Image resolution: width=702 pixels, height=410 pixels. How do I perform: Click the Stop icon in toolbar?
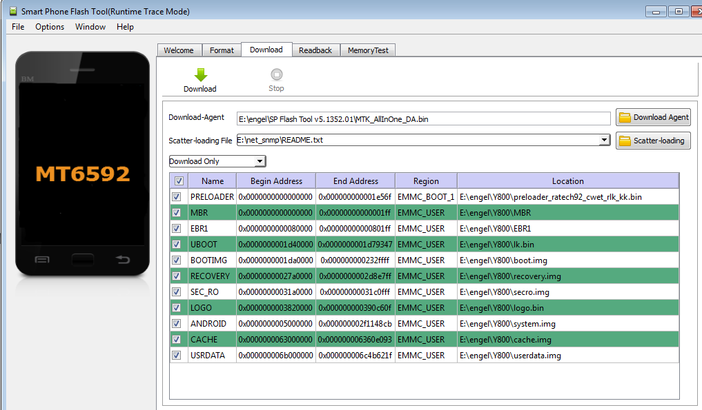pyautogui.click(x=276, y=75)
